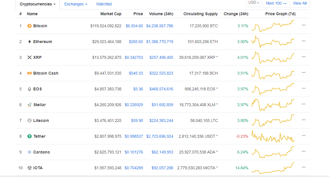The height and width of the screenshot is (177, 329).
Task: Click XRP price $0.342753
Action: 134,57
